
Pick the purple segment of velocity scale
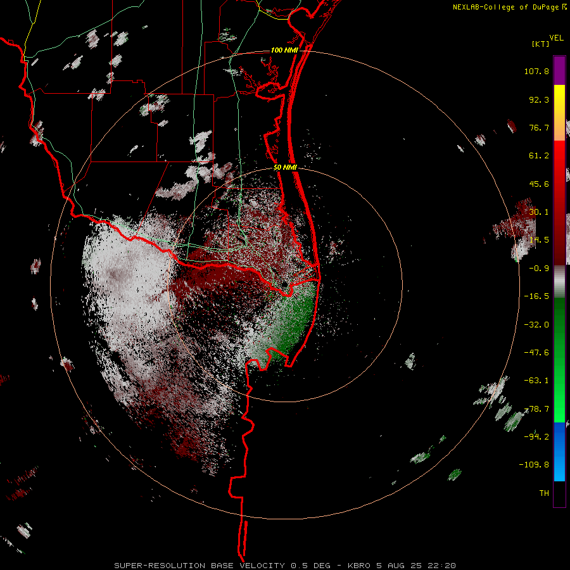tap(559, 70)
